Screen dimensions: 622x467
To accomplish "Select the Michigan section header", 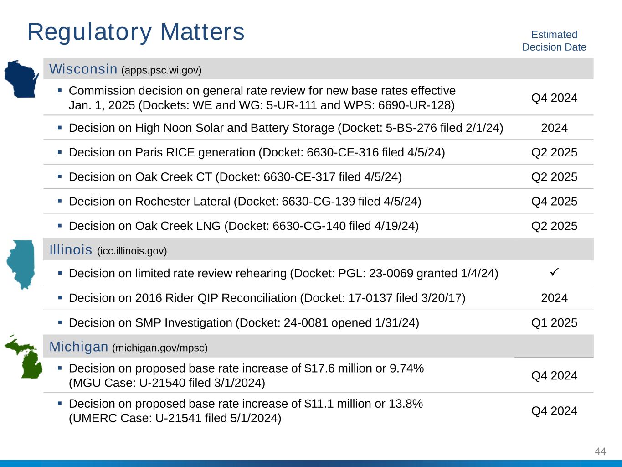I will click(78, 347).
